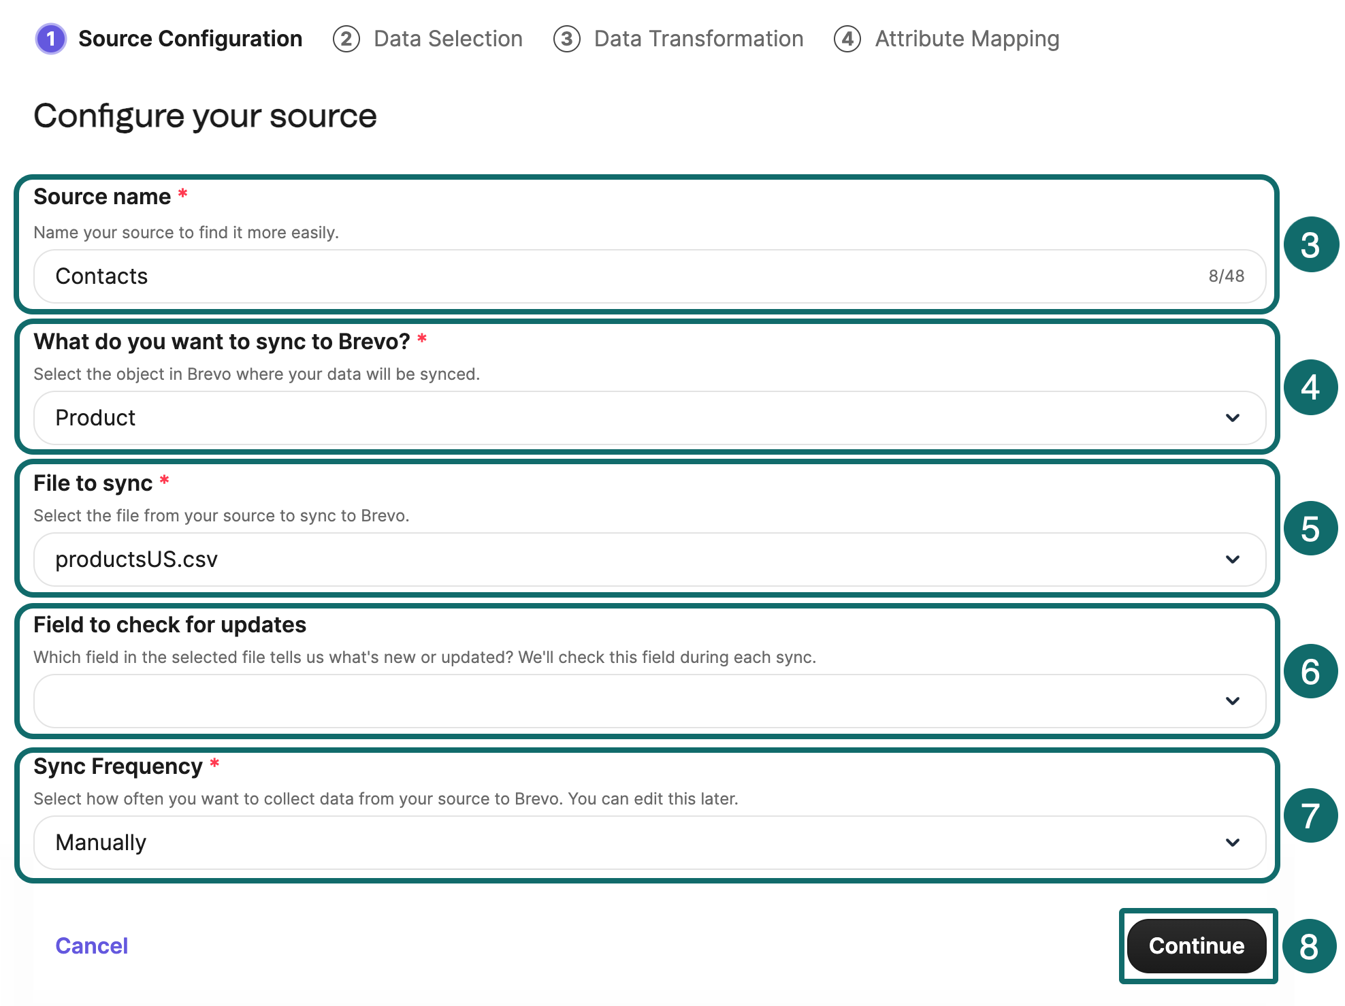Click the teal annotation badge 8
The image size is (1345, 1006).
point(1309,946)
